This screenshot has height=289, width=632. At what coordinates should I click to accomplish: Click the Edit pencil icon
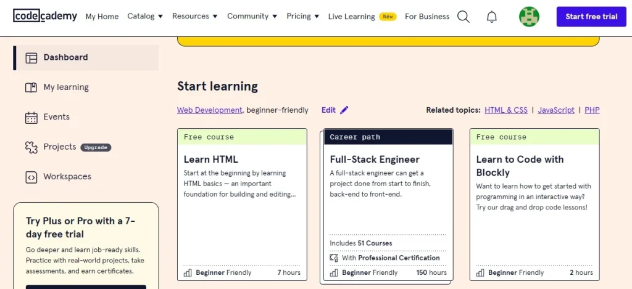coord(344,110)
